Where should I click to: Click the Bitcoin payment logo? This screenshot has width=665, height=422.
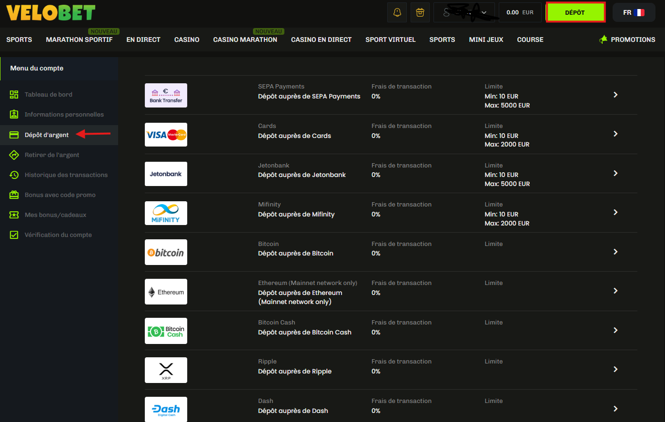coord(166,252)
